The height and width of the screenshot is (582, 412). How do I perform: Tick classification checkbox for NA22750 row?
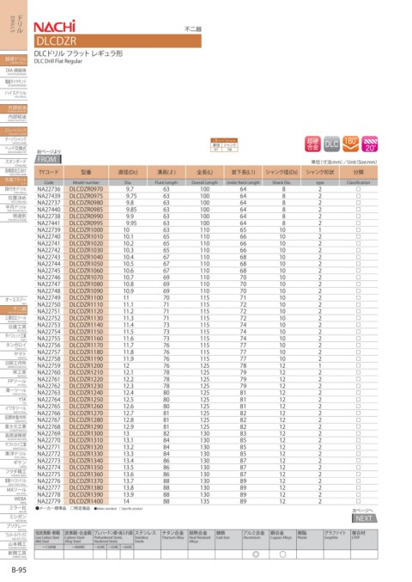point(358,304)
